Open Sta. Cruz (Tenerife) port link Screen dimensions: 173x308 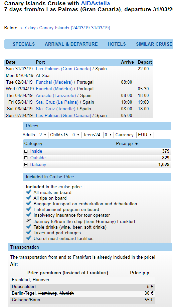pyautogui.click(x=56, y=109)
